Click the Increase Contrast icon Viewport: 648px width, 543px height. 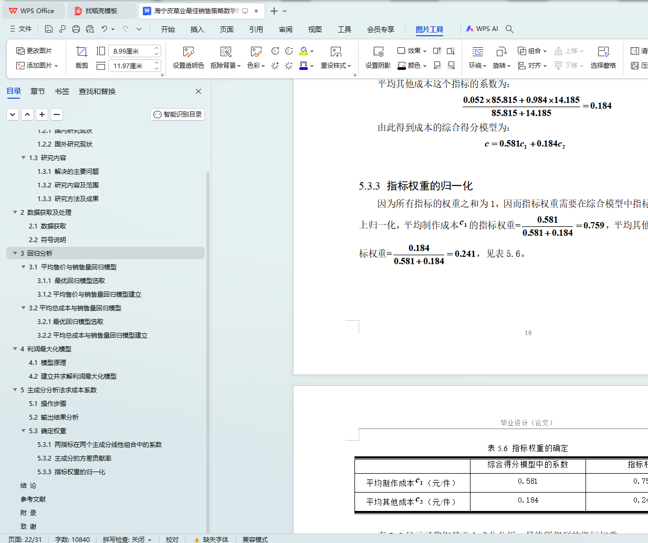click(x=275, y=51)
